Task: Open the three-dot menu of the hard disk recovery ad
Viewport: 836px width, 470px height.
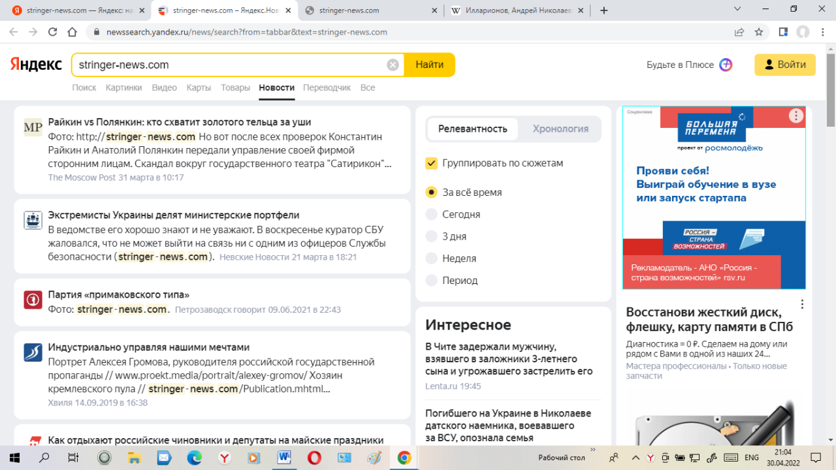Action: (x=802, y=305)
